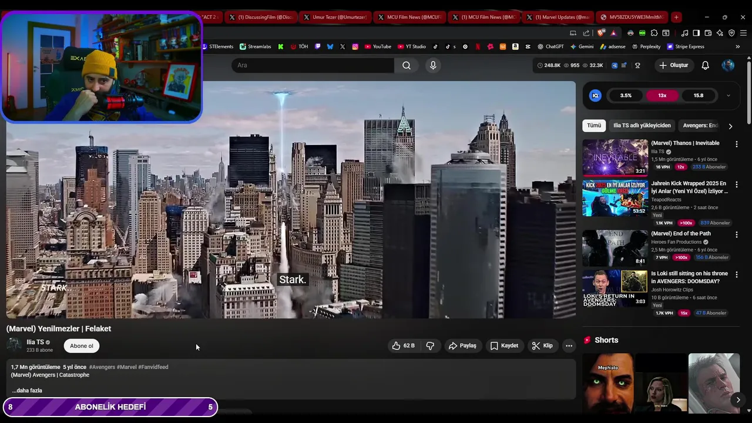Select Ilia TS adlı yükleyiciden chip
Viewport: 752px width, 423px height.
(642, 125)
